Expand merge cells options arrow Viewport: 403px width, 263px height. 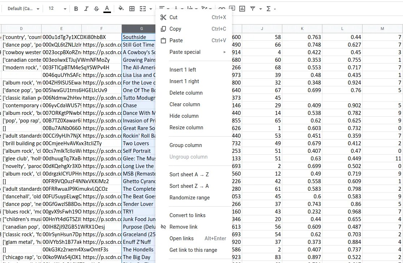coord(151,9)
